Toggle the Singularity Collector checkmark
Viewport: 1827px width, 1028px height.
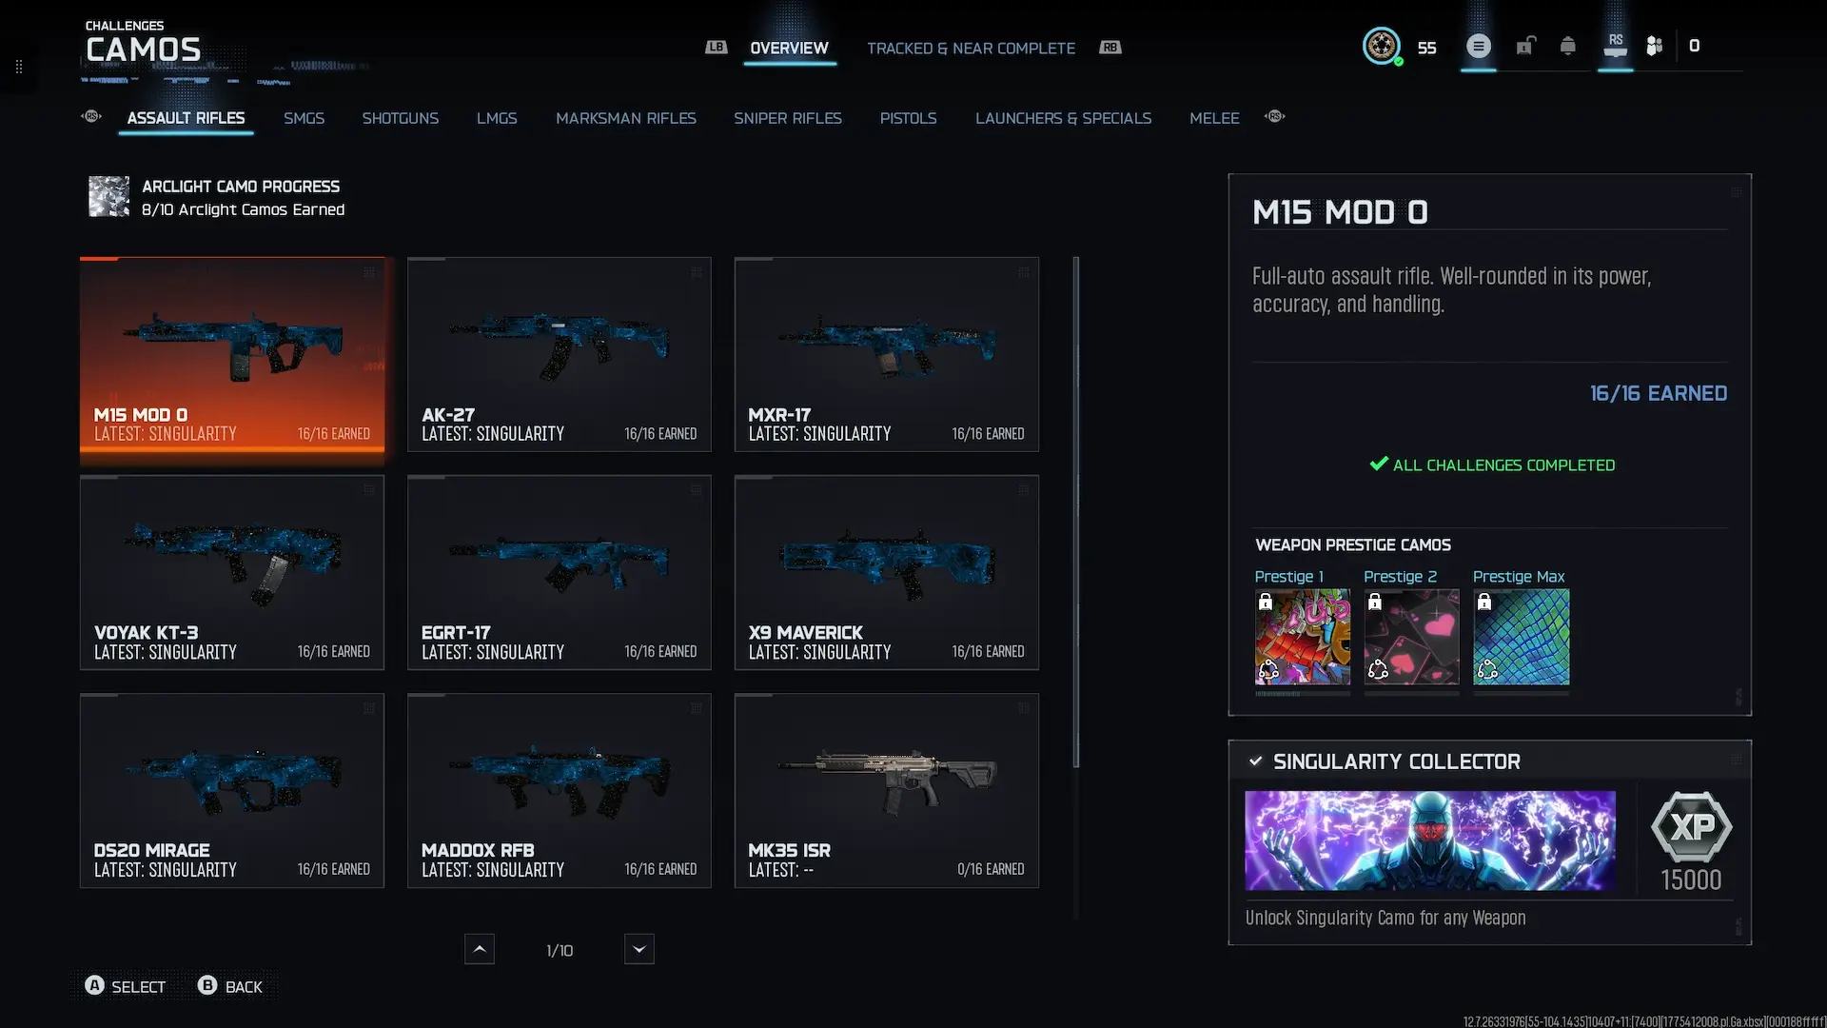tap(1255, 761)
